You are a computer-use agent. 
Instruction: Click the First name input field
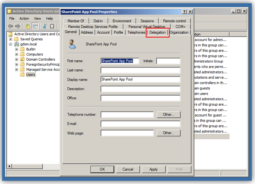point(120,61)
